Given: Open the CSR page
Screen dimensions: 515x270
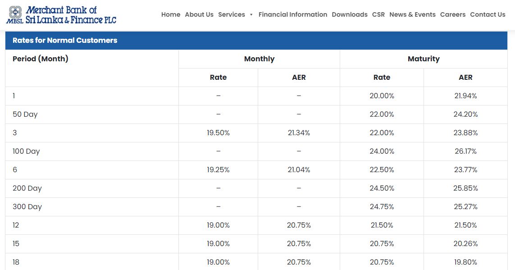Looking at the screenshot, I should point(378,14).
